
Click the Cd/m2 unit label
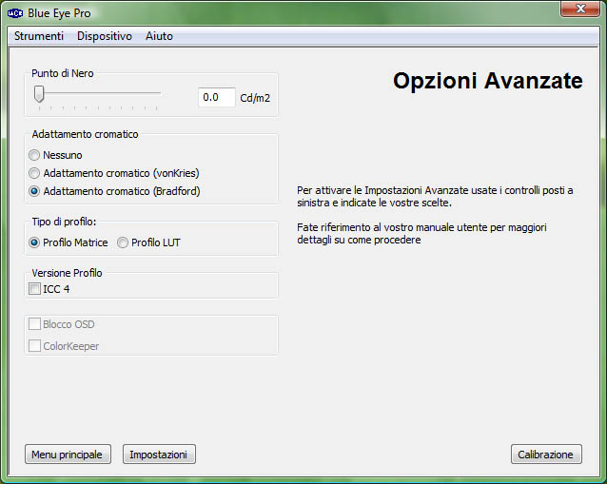point(255,98)
